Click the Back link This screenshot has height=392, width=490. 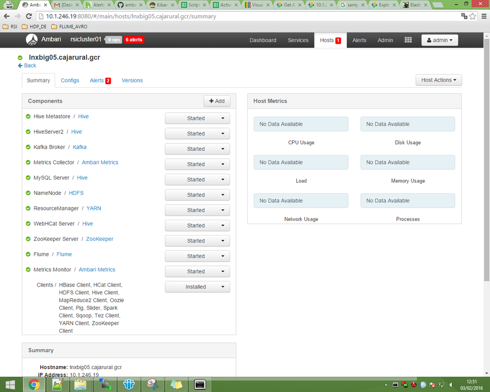(x=27, y=65)
